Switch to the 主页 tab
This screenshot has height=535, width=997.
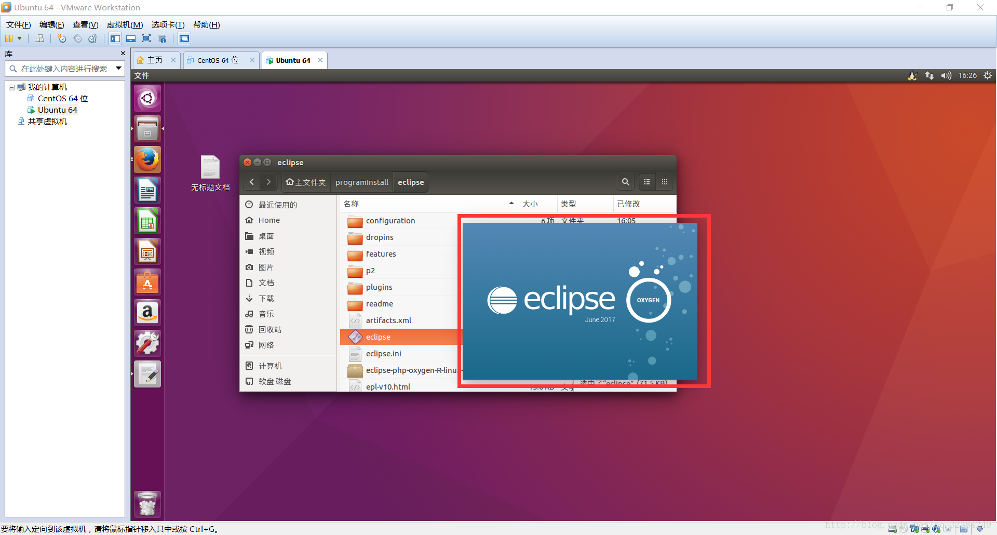click(x=155, y=60)
